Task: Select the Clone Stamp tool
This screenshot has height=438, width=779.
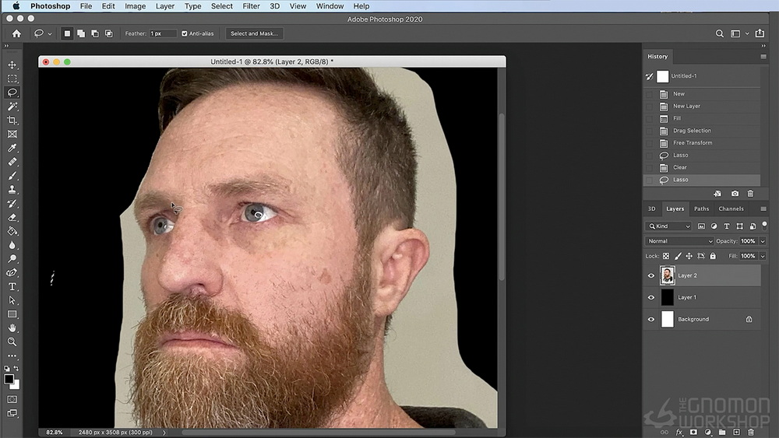Action: pos(12,190)
